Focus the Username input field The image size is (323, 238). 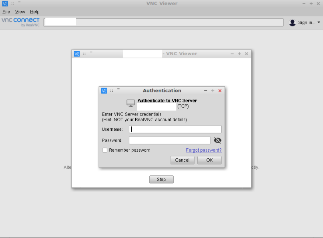pyautogui.click(x=175, y=129)
